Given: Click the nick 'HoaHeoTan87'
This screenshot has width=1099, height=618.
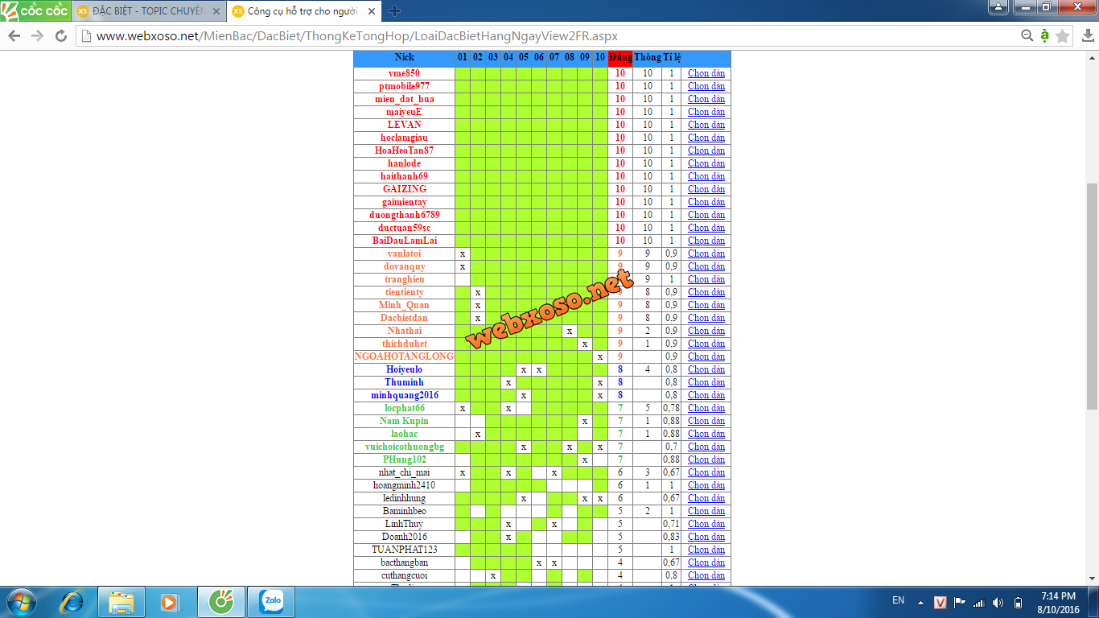Looking at the screenshot, I should click(x=404, y=150).
